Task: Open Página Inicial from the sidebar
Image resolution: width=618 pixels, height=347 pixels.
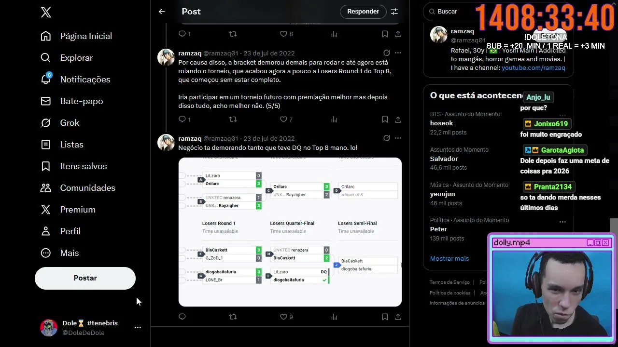Action: coord(76,36)
